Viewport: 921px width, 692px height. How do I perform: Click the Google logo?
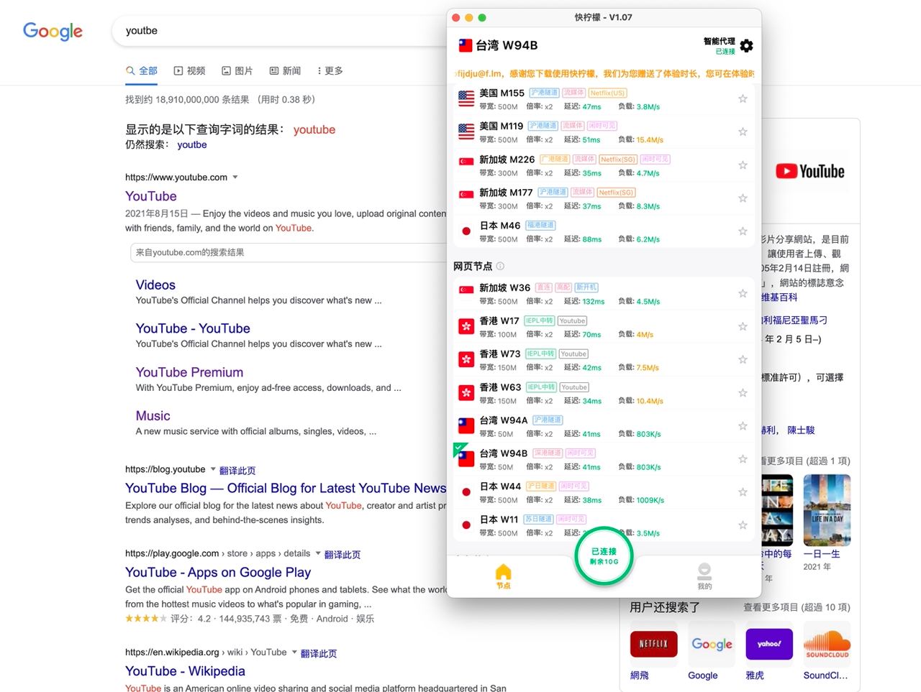[53, 31]
